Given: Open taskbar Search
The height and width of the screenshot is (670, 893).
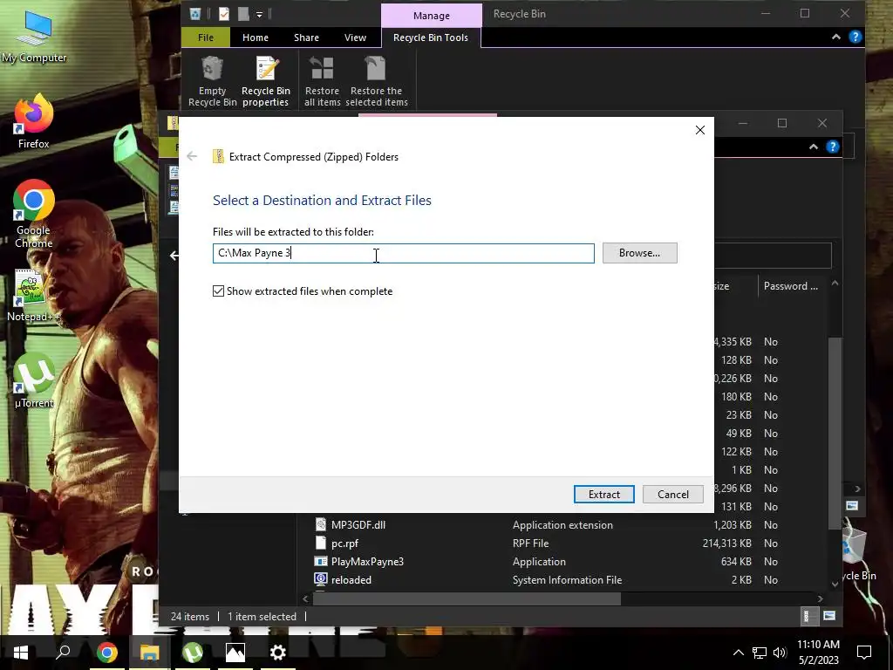Looking at the screenshot, I should (x=63, y=652).
